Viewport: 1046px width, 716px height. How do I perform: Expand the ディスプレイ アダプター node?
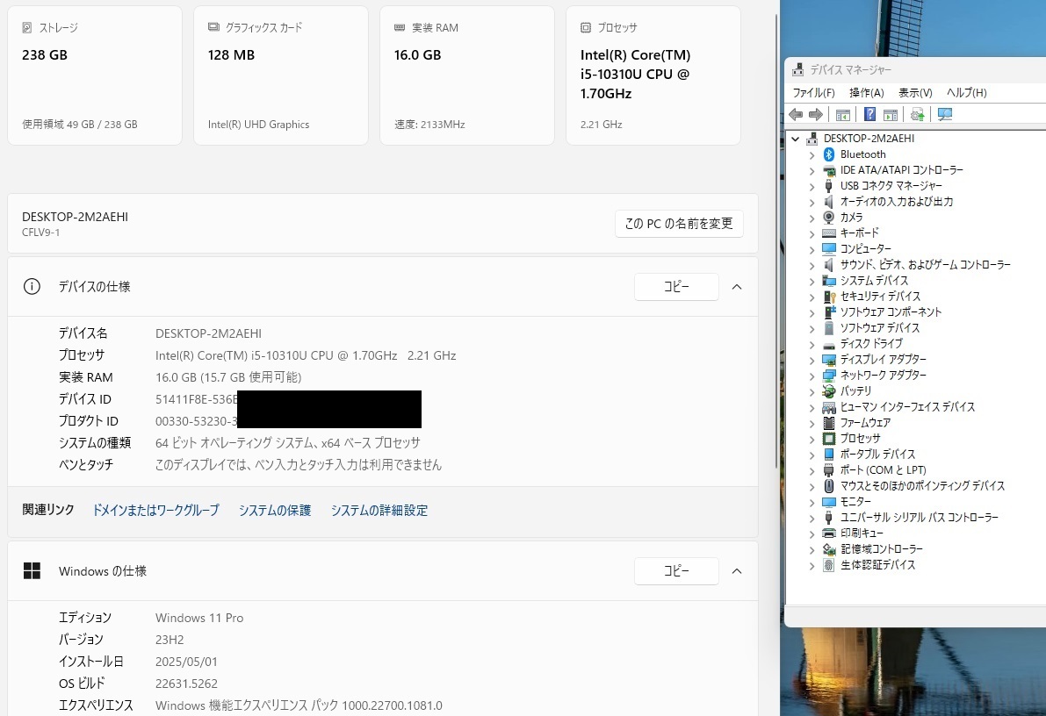tap(812, 360)
